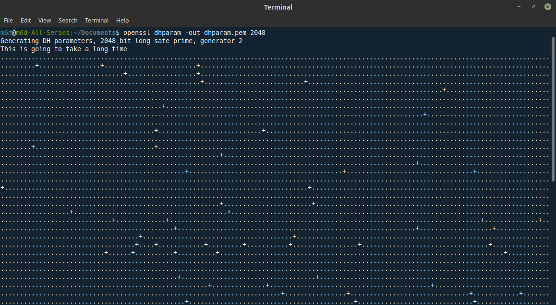Open the Search menu
This screenshot has height=305, width=556.
coord(68,21)
